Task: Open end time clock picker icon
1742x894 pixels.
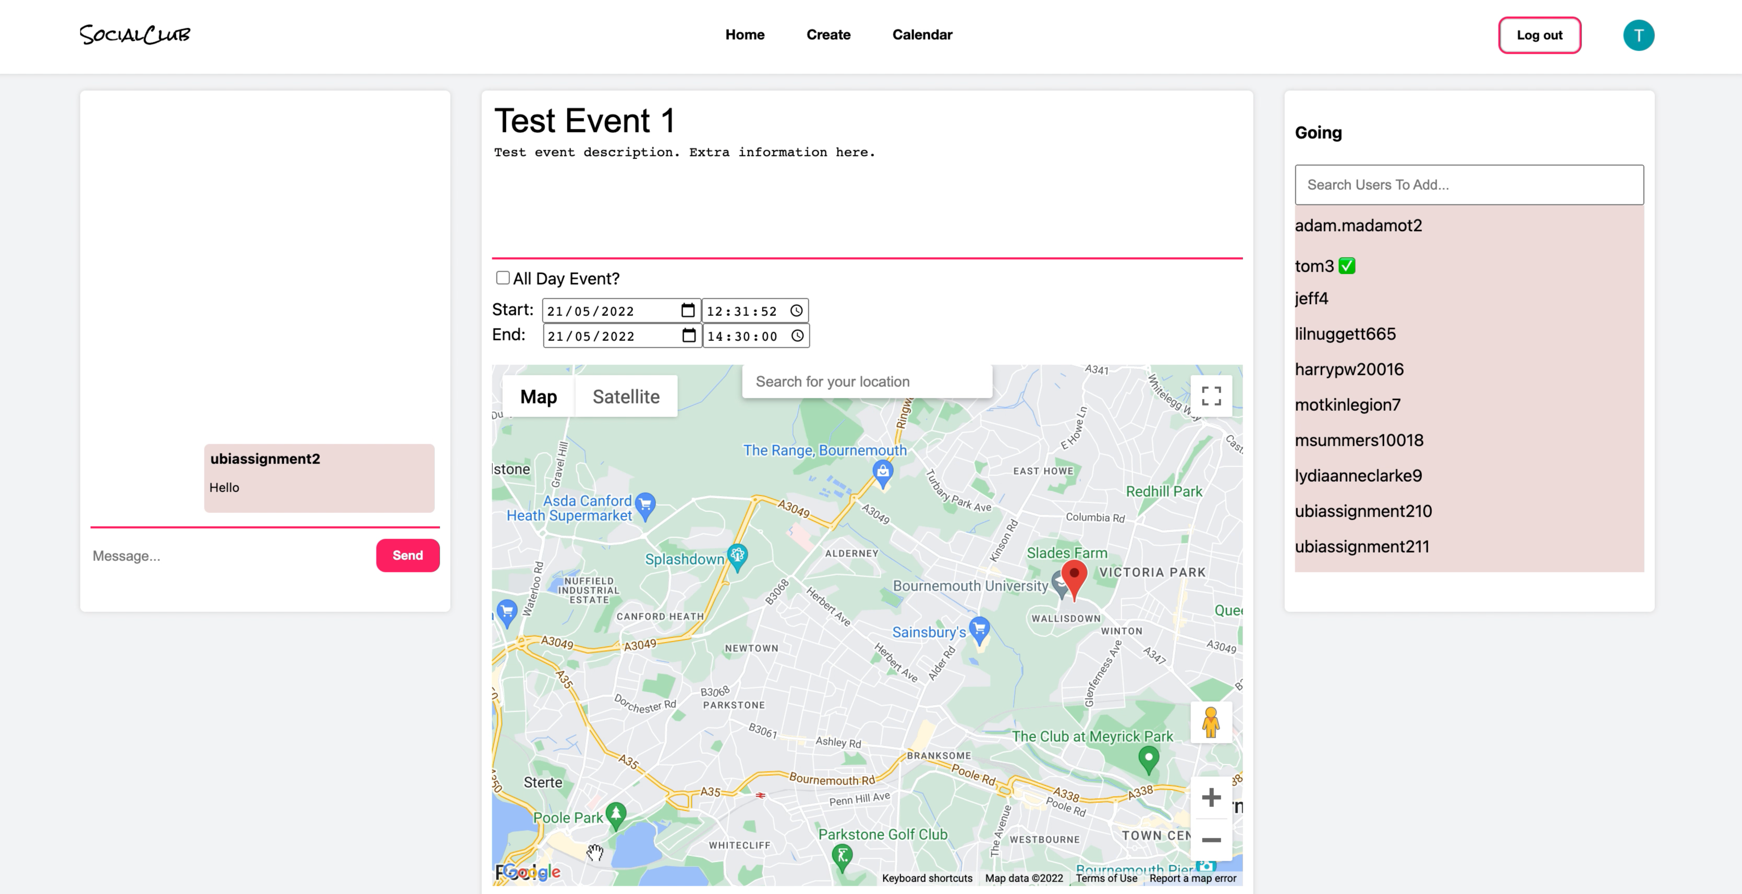Action: click(x=797, y=335)
